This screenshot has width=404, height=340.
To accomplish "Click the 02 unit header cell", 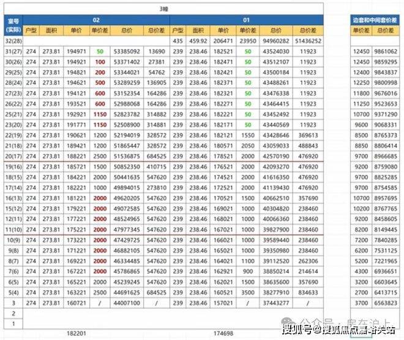I will 96,20.
